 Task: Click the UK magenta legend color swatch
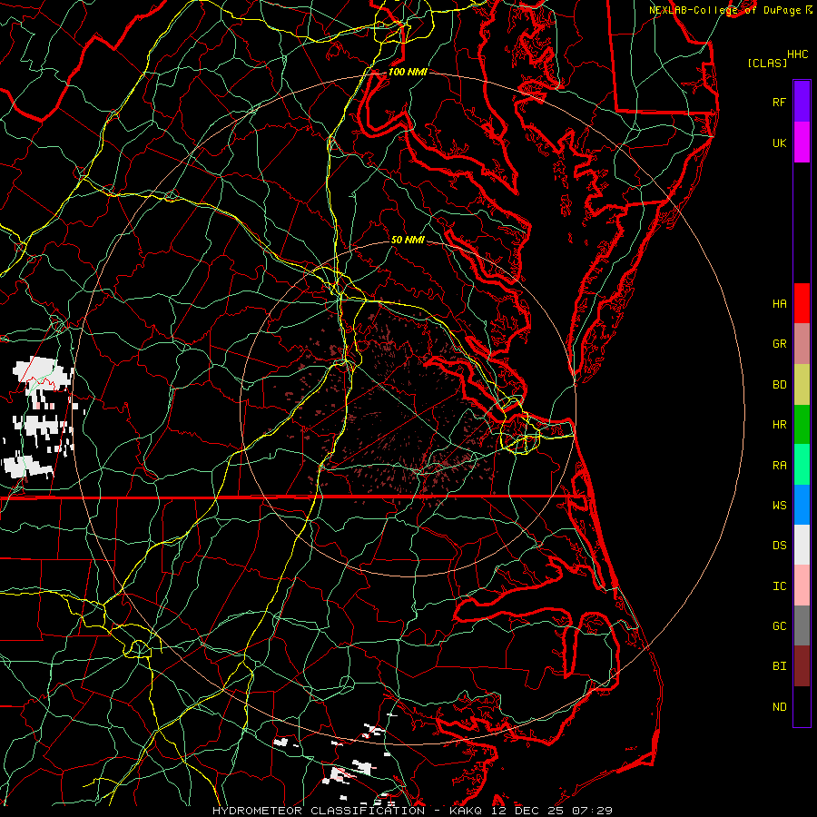click(802, 143)
